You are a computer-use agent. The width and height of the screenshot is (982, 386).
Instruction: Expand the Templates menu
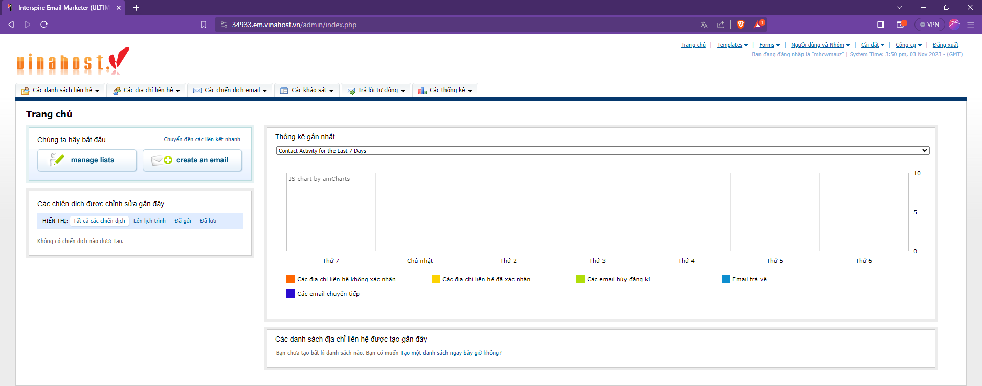pyautogui.click(x=732, y=45)
